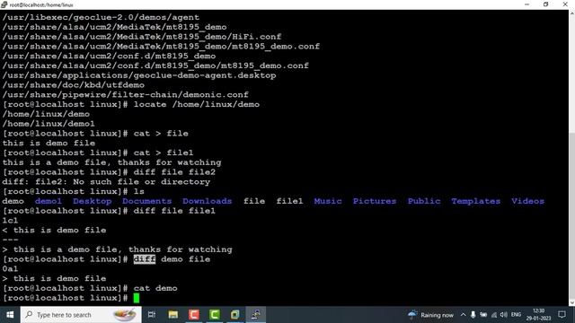Click the search magnifier icon

[x=29, y=315]
